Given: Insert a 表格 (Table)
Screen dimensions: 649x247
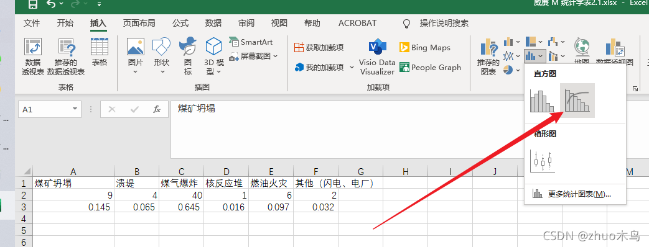Looking at the screenshot, I should click(100, 52).
